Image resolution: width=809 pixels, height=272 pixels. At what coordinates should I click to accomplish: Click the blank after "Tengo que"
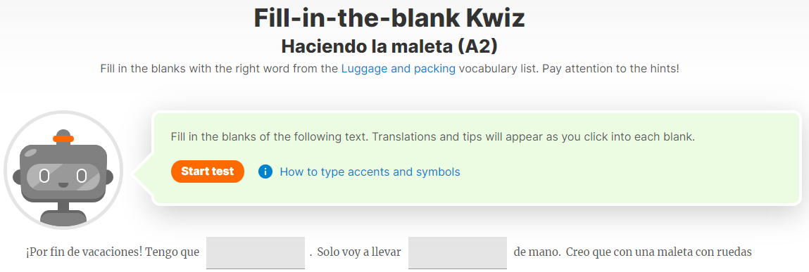[x=256, y=252]
